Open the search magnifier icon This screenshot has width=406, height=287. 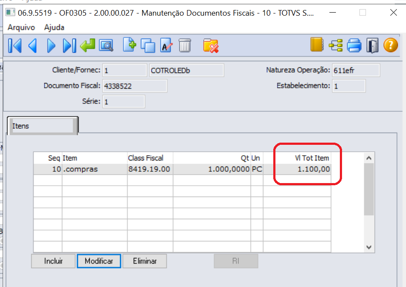point(106,46)
